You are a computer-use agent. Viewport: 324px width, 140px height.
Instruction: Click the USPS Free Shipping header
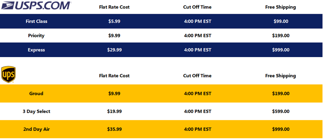point(280,7)
